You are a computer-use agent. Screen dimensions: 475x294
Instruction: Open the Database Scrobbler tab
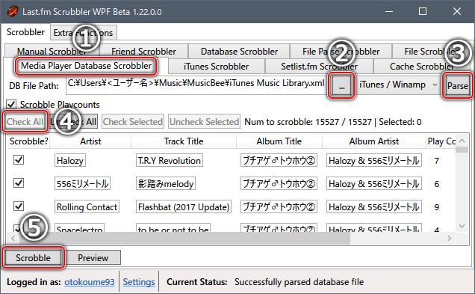239,52
